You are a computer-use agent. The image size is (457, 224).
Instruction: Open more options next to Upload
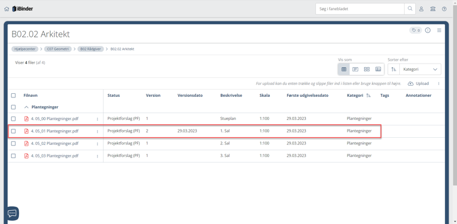tap(439, 84)
